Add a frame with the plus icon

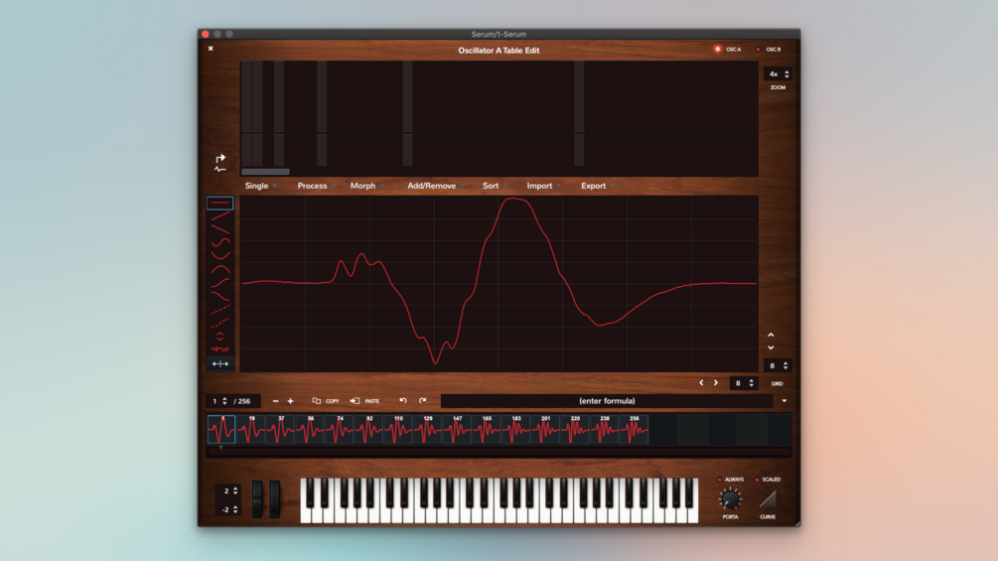[290, 401]
